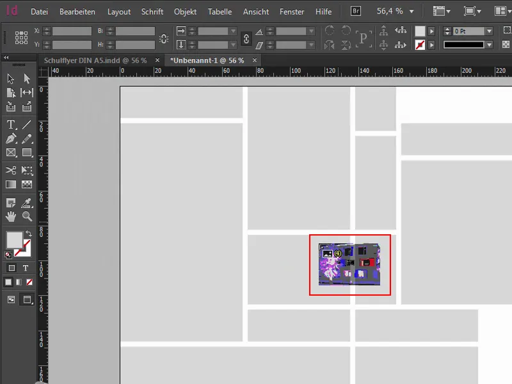Apply gradient mode
Screen dimensions: 512x384
[x=19, y=282]
